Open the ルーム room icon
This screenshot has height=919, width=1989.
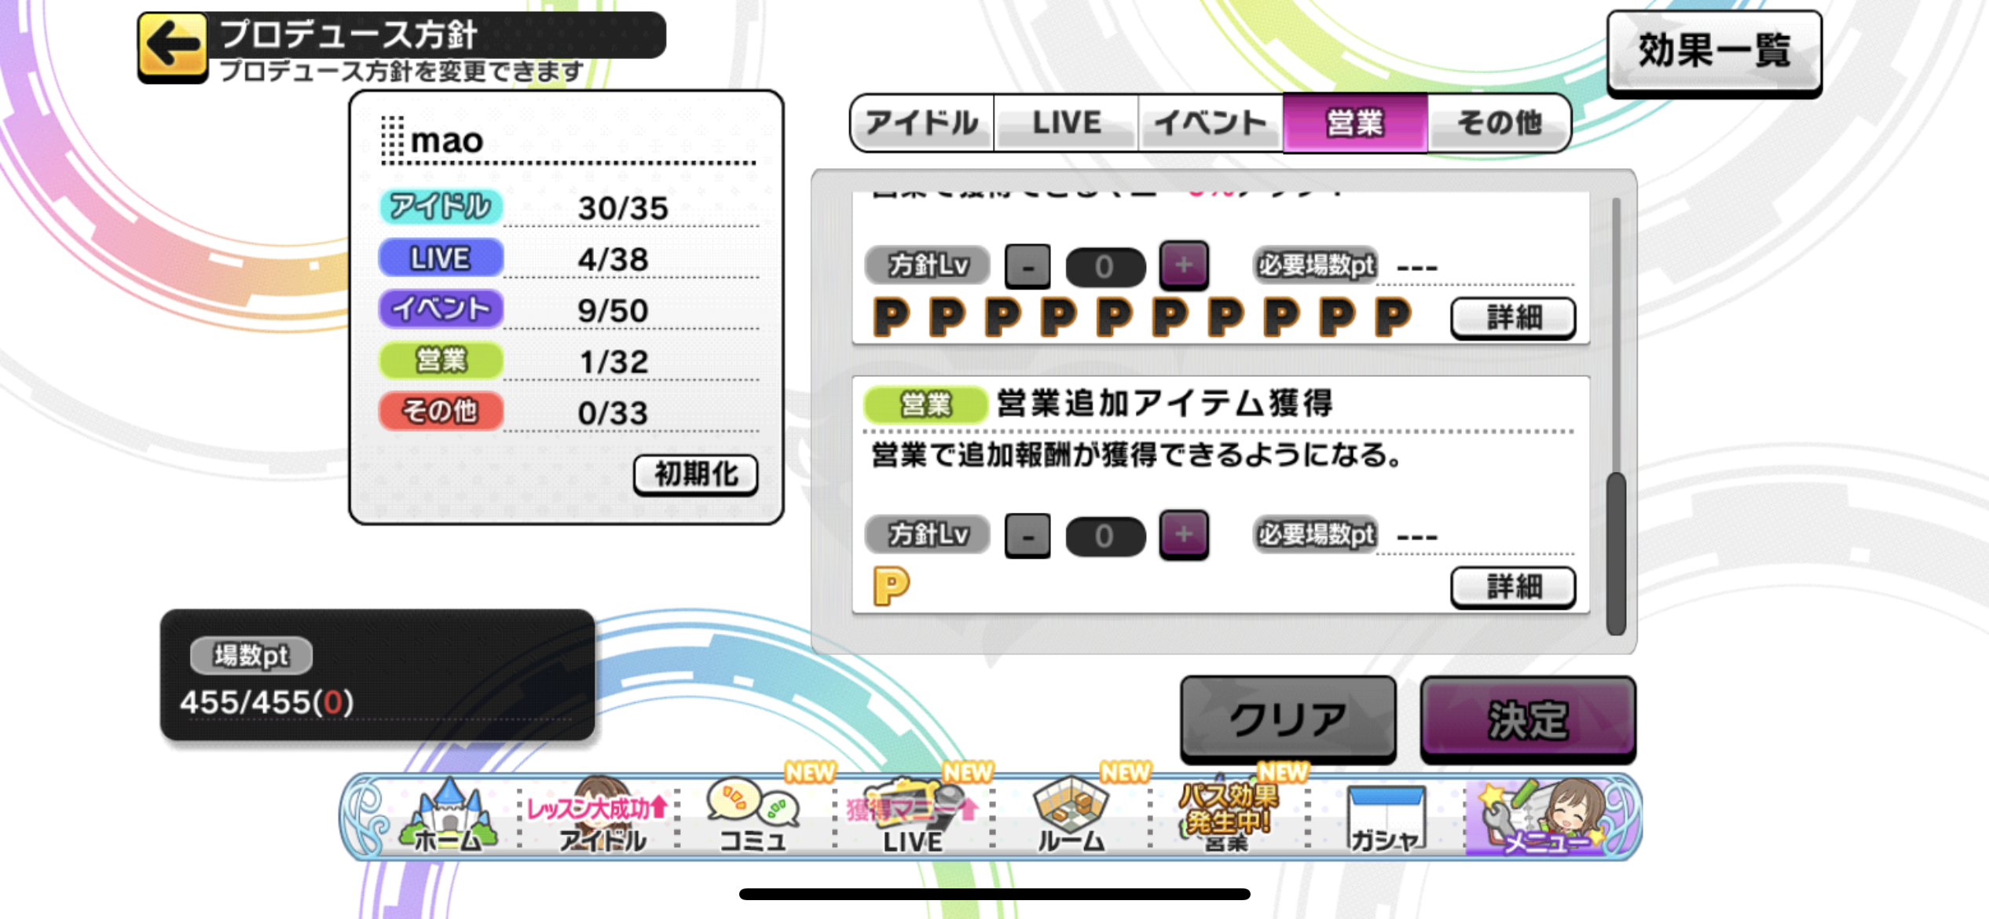coord(1071,817)
